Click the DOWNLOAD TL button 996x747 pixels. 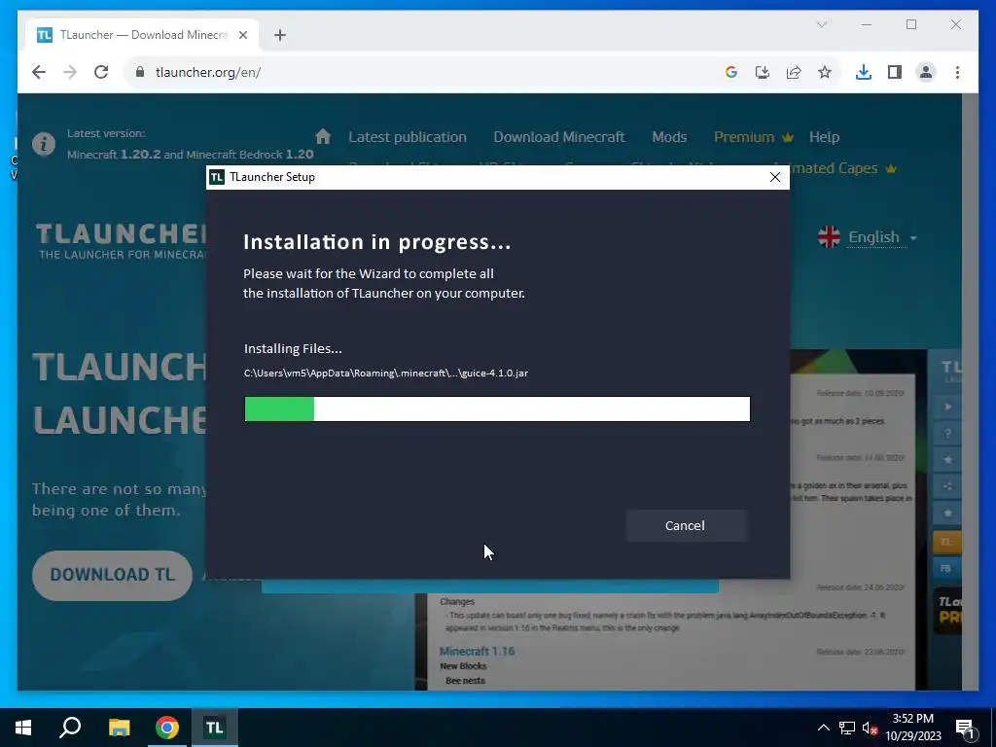(x=112, y=575)
